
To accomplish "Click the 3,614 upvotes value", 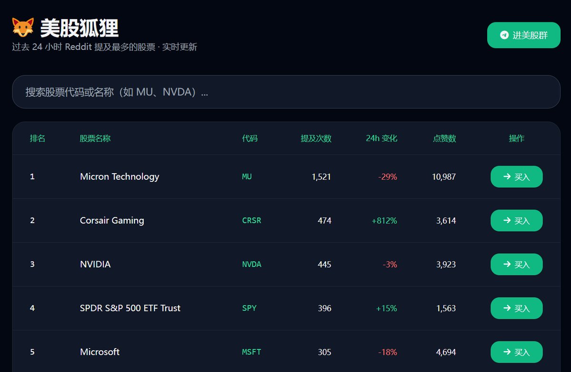I will click(x=446, y=220).
